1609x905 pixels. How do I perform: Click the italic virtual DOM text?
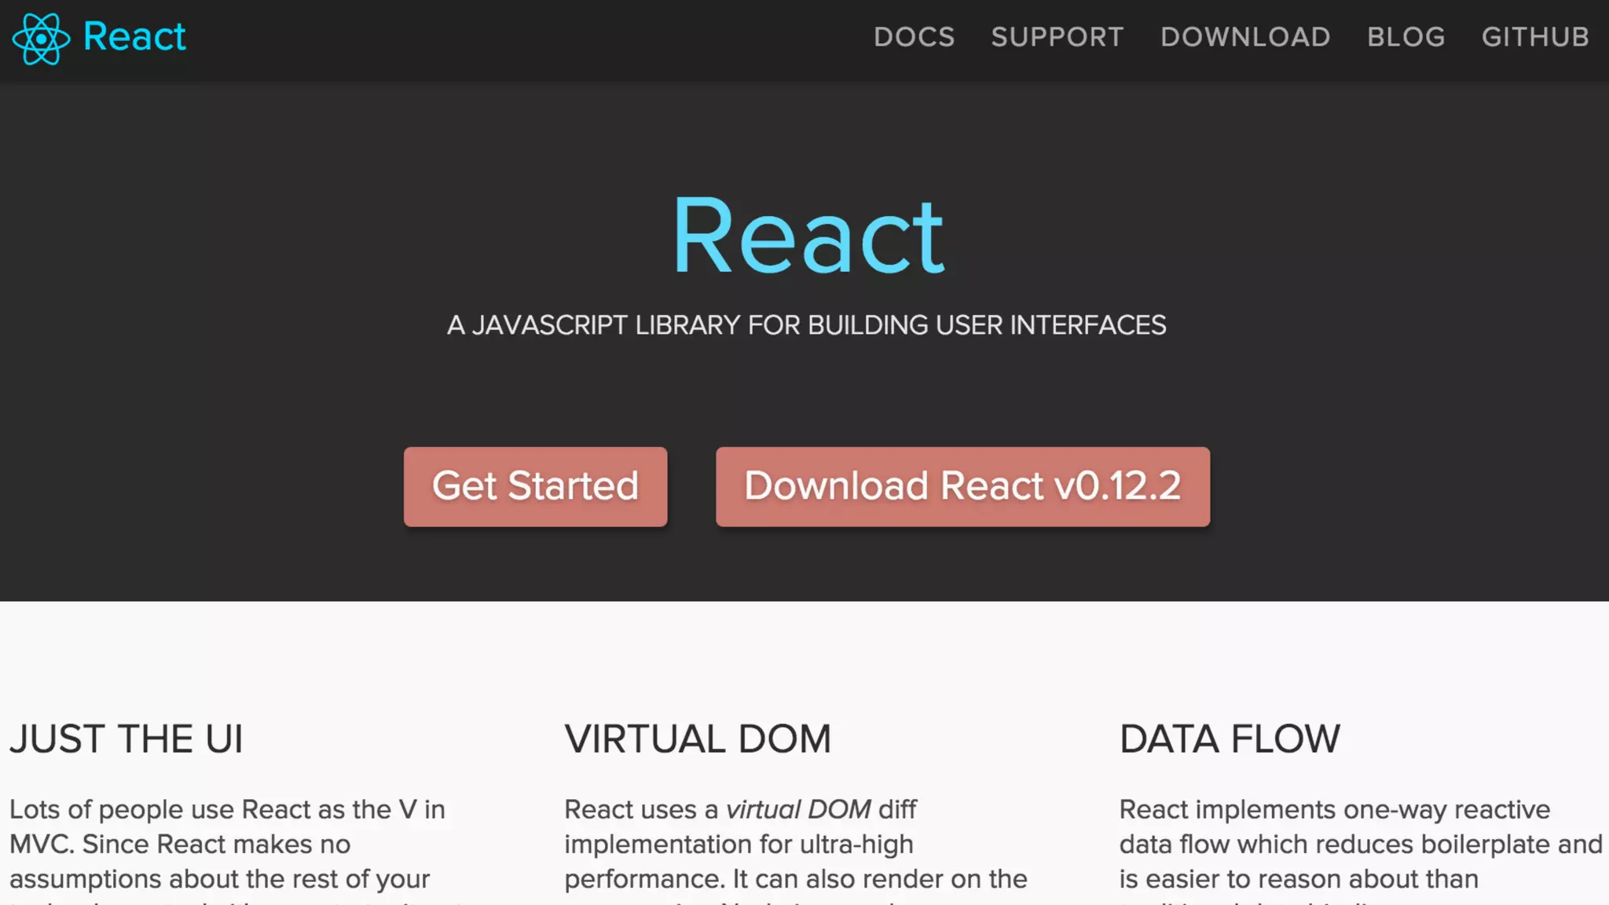click(x=797, y=809)
